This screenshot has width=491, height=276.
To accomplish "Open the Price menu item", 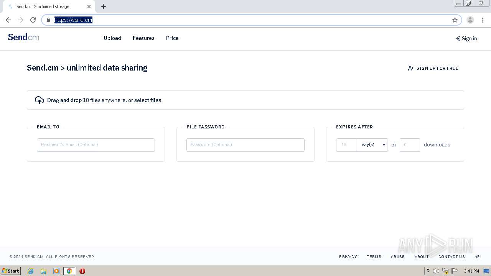I will 172,38.
